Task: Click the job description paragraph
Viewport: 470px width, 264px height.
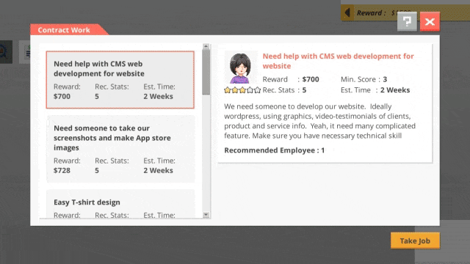Action: (x=320, y=121)
